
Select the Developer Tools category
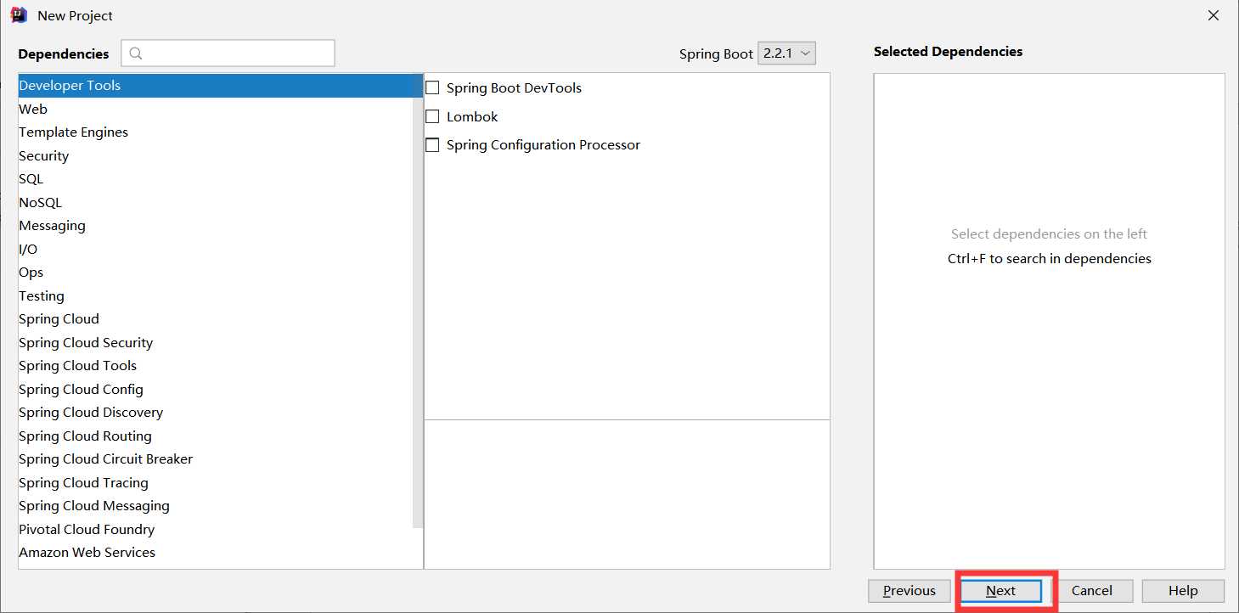tap(221, 86)
